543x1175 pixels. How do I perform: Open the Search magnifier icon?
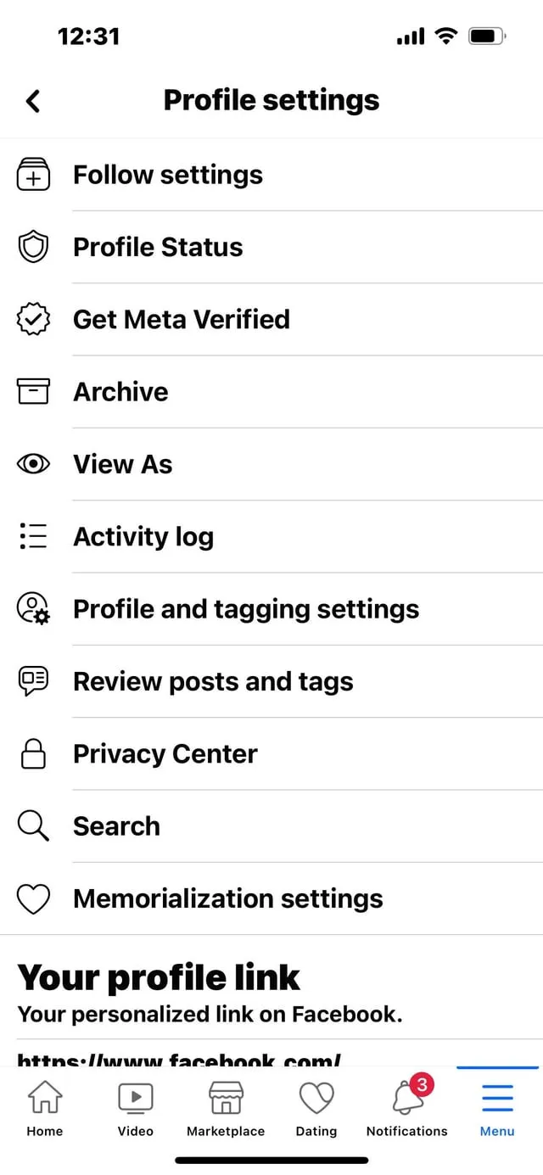[x=32, y=825]
